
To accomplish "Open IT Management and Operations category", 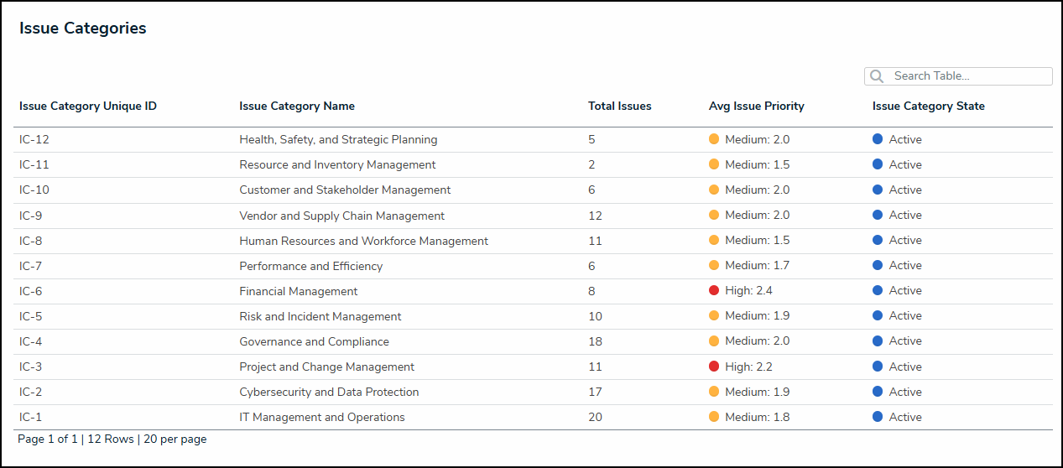I will point(322,418).
